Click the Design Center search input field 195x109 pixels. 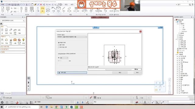(x=13, y=21)
